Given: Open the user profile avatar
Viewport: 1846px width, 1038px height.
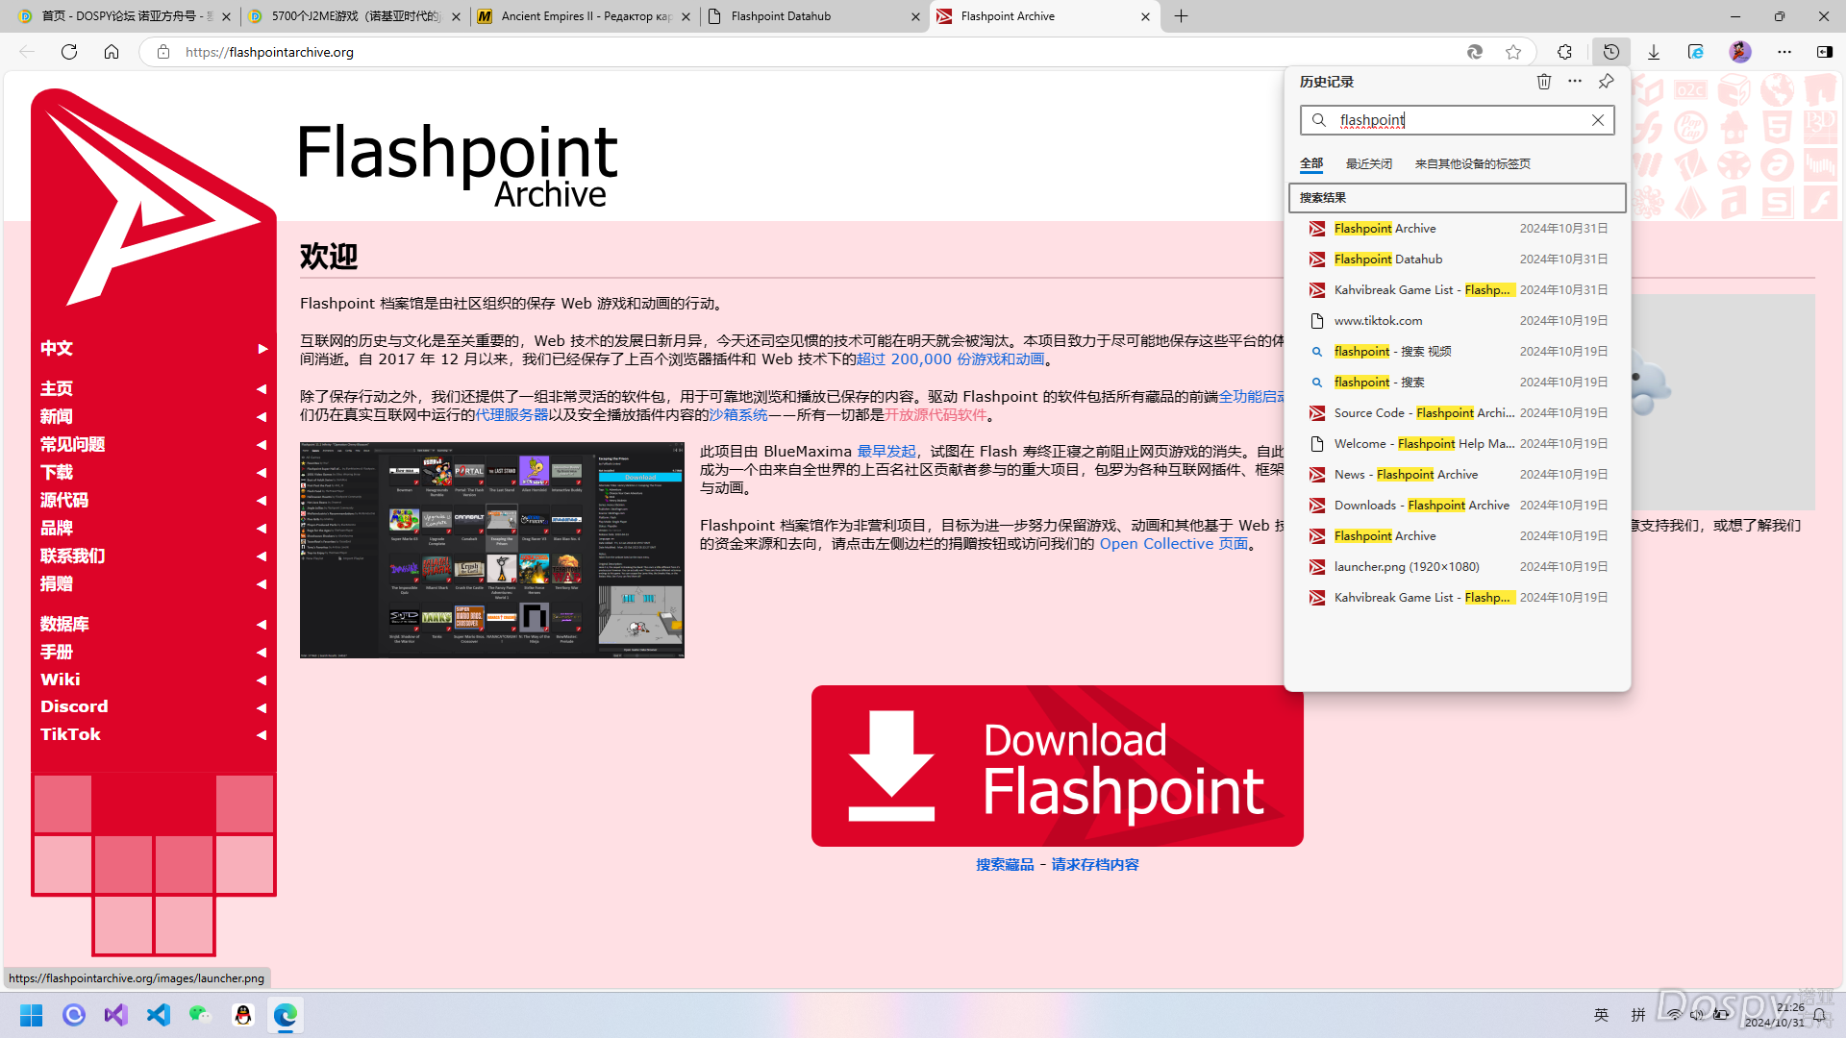Looking at the screenshot, I should [x=1740, y=52].
